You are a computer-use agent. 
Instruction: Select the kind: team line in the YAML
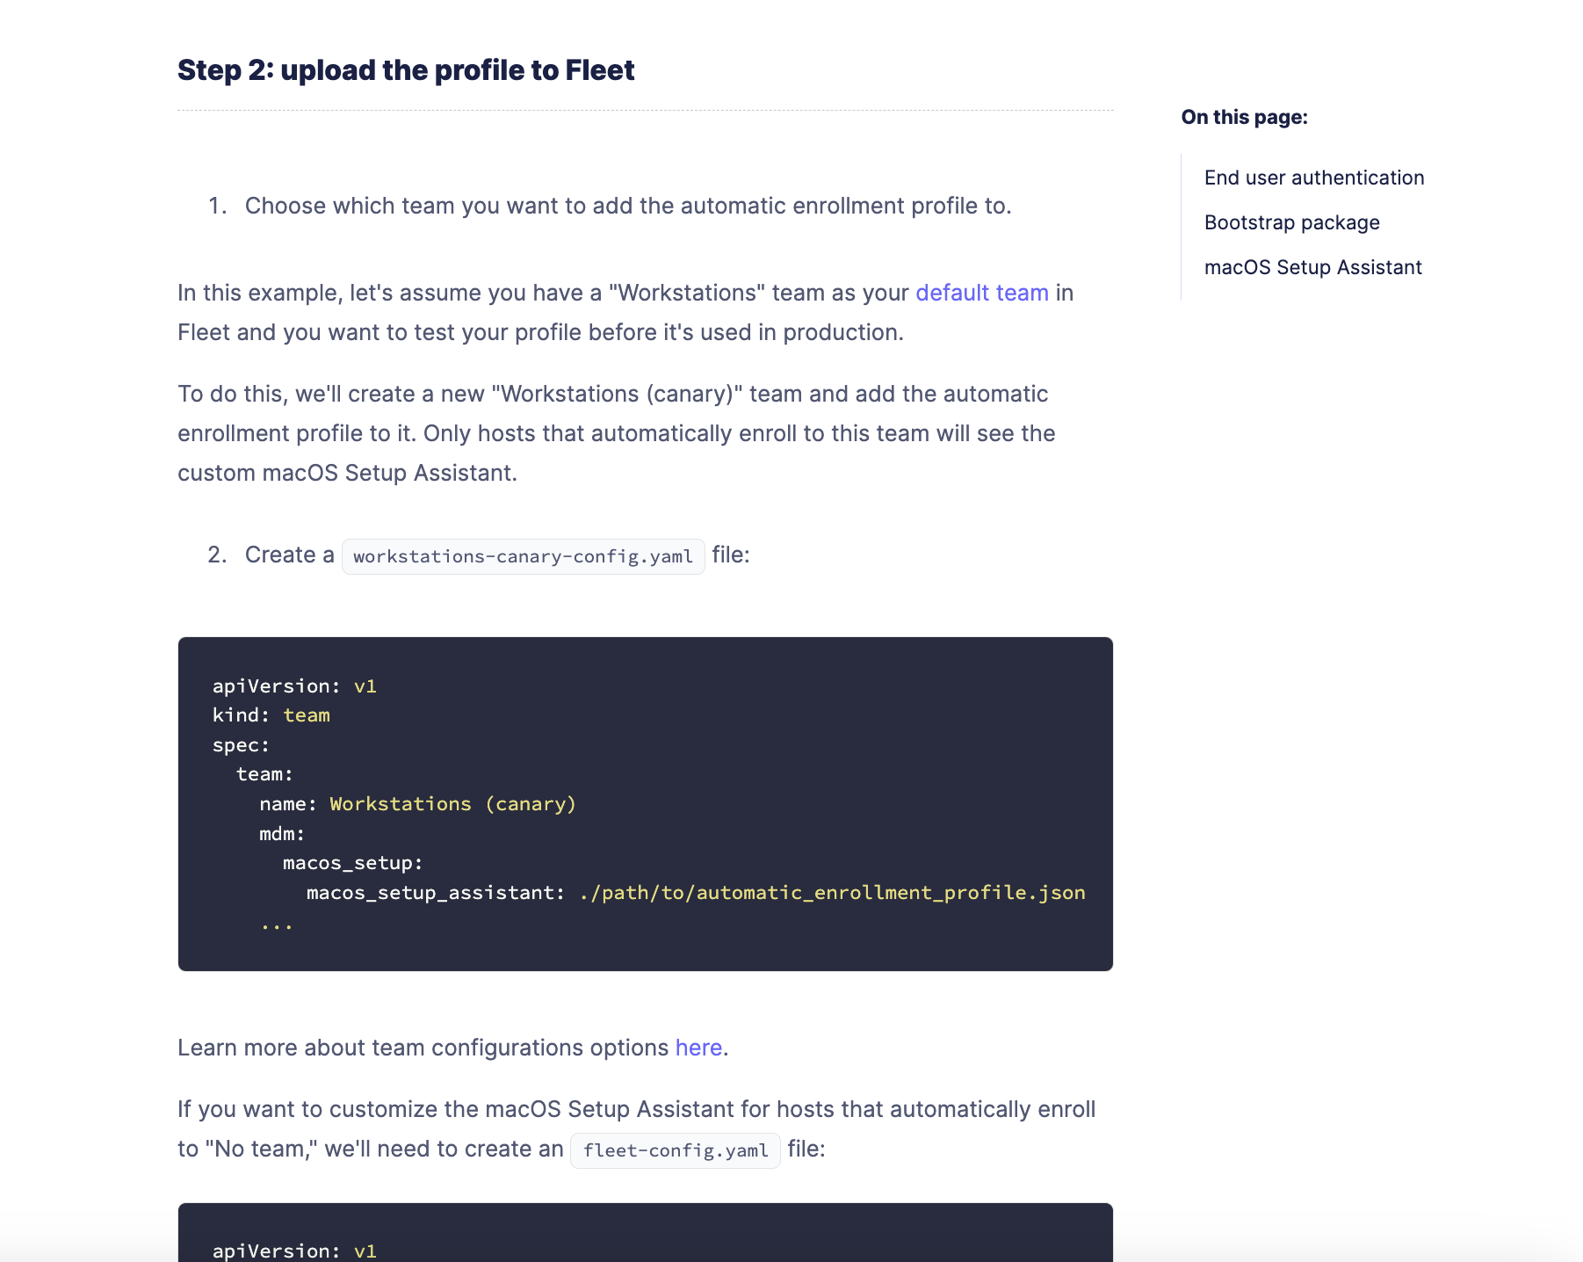click(x=271, y=714)
